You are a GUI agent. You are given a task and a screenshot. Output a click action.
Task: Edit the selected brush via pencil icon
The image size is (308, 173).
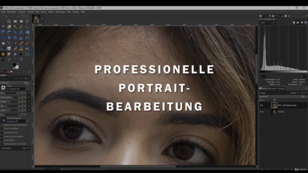[x=28, y=88]
